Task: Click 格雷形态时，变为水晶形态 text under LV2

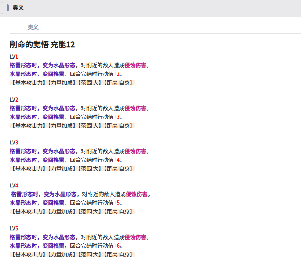Action: click(x=42, y=108)
